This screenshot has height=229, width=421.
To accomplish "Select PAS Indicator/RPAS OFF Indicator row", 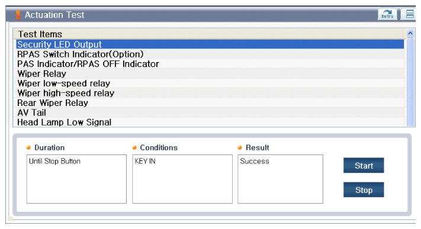I will click(210, 64).
